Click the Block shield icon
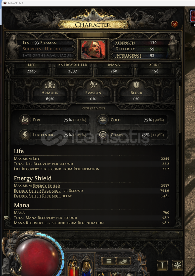This screenshot has height=276, width=195. 136,85
